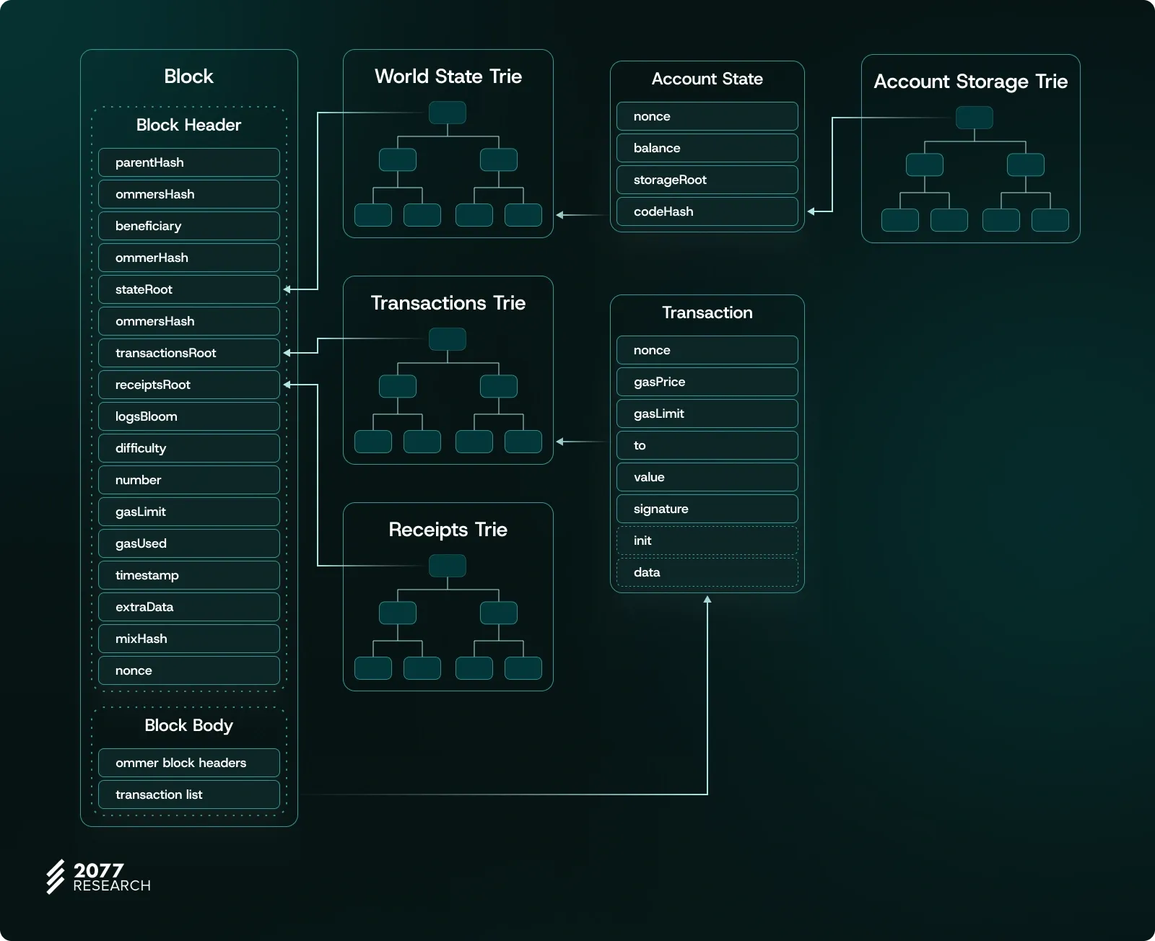The width and height of the screenshot is (1155, 941).
Task: Click the signature field in Transaction
Action: (x=707, y=509)
